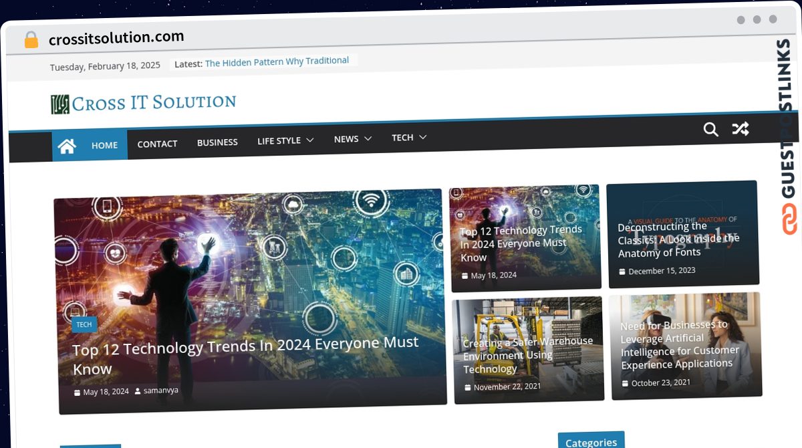802x448 pixels.
Task: Open large featured 'Top 12 Technology Trends' headline
Action: click(x=245, y=356)
